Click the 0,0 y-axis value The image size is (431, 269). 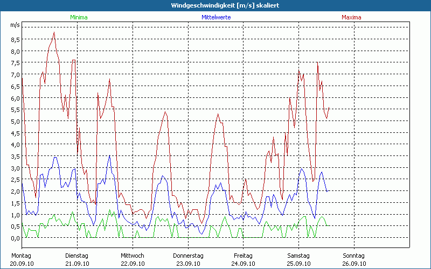16,238
